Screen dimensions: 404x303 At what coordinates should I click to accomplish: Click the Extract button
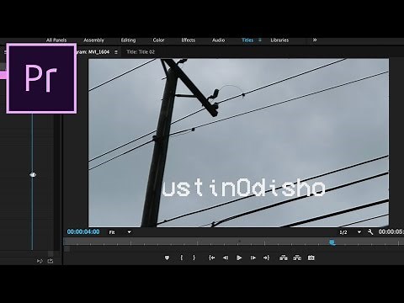[x=297, y=258]
